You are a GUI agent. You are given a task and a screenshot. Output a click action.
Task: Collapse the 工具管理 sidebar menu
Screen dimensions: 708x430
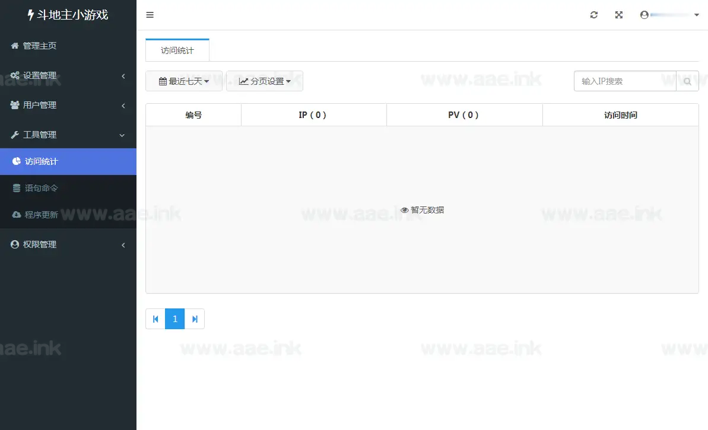click(68, 135)
